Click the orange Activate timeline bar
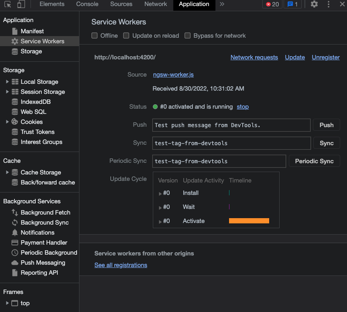This screenshot has width=347, height=312. [249, 221]
